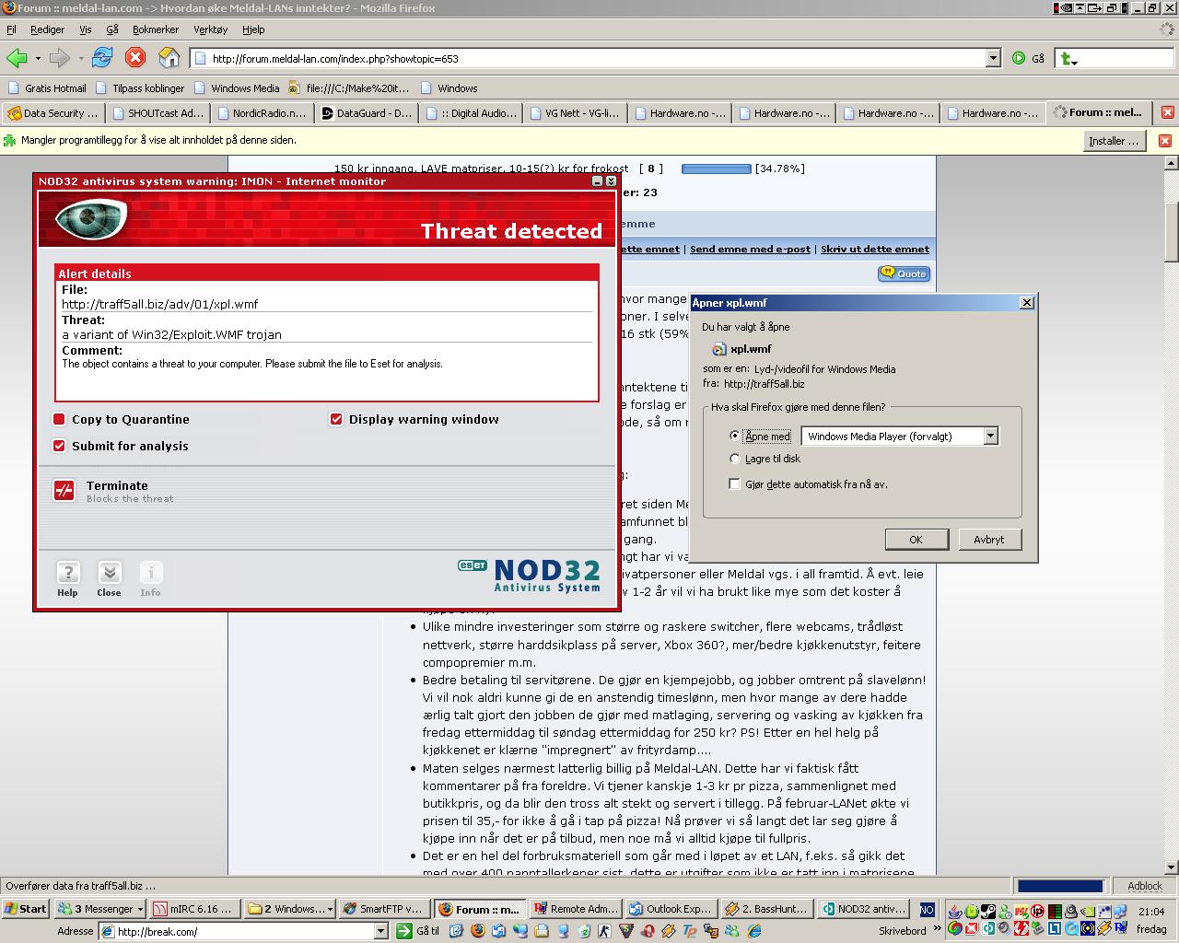Switch to SmartFTP in the taskbar
Screen dimensions: 1179x943
382,909
